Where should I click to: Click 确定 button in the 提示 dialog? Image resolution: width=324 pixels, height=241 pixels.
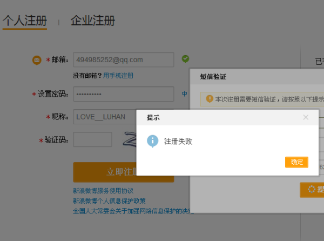pyautogui.click(x=296, y=162)
